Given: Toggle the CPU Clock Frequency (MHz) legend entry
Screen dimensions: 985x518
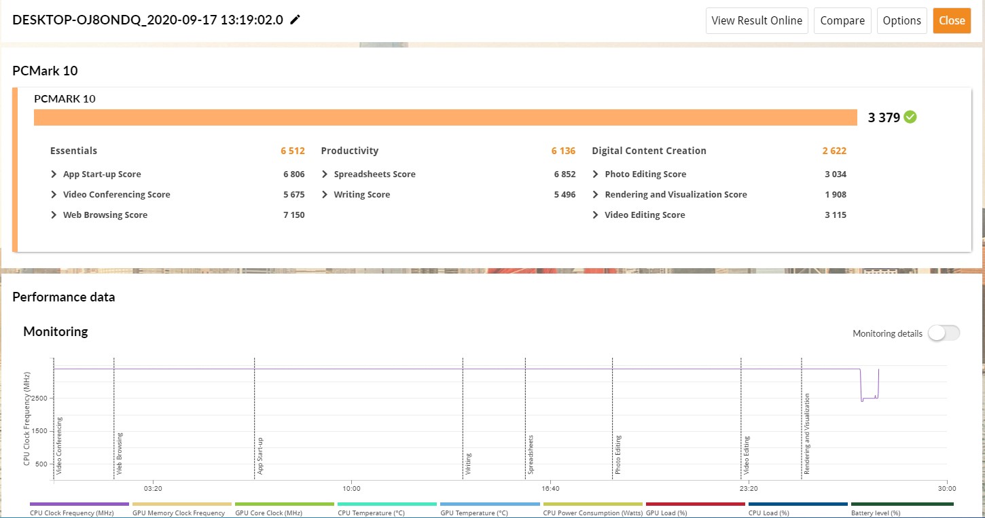Looking at the screenshot, I should (x=79, y=509).
